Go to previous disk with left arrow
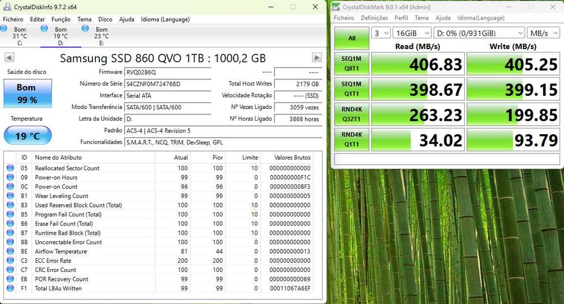Screen dimensions: 564x304 pos(10,58)
